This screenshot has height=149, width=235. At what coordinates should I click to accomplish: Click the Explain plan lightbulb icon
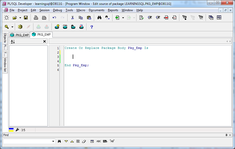click(57, 27)
